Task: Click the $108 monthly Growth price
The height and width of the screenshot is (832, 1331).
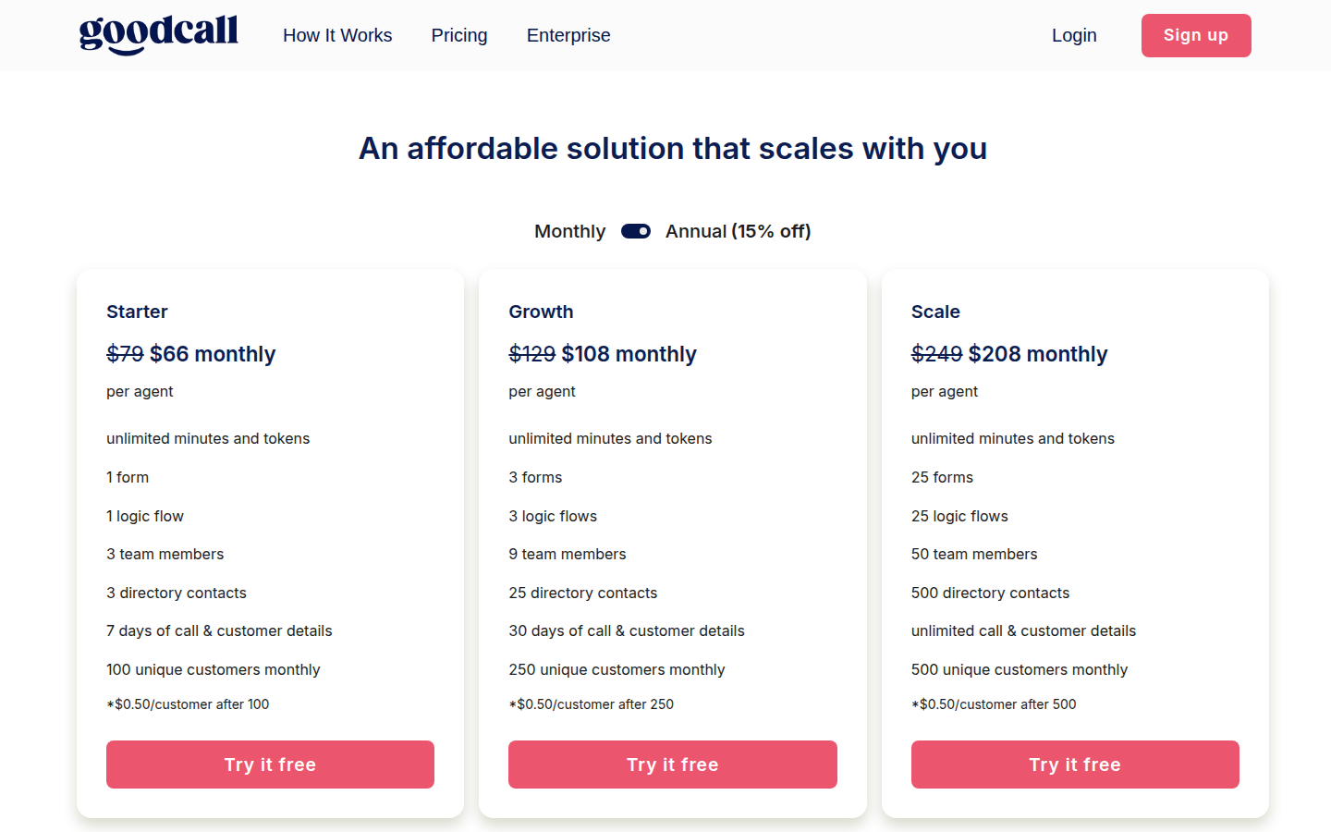Action: click(x=629, y=354)
